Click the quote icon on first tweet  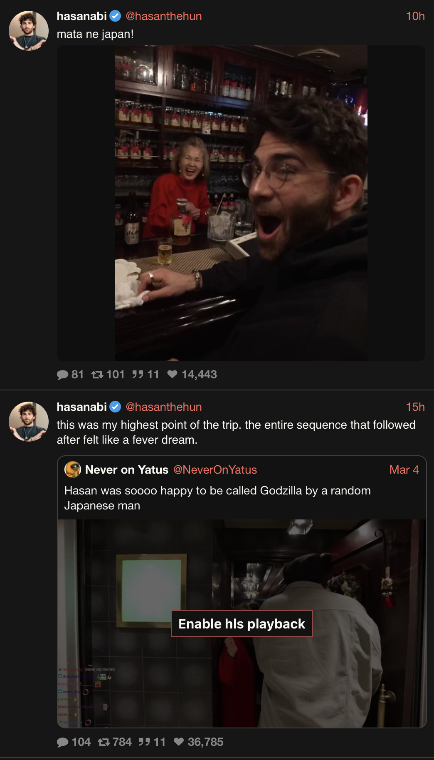138,375
